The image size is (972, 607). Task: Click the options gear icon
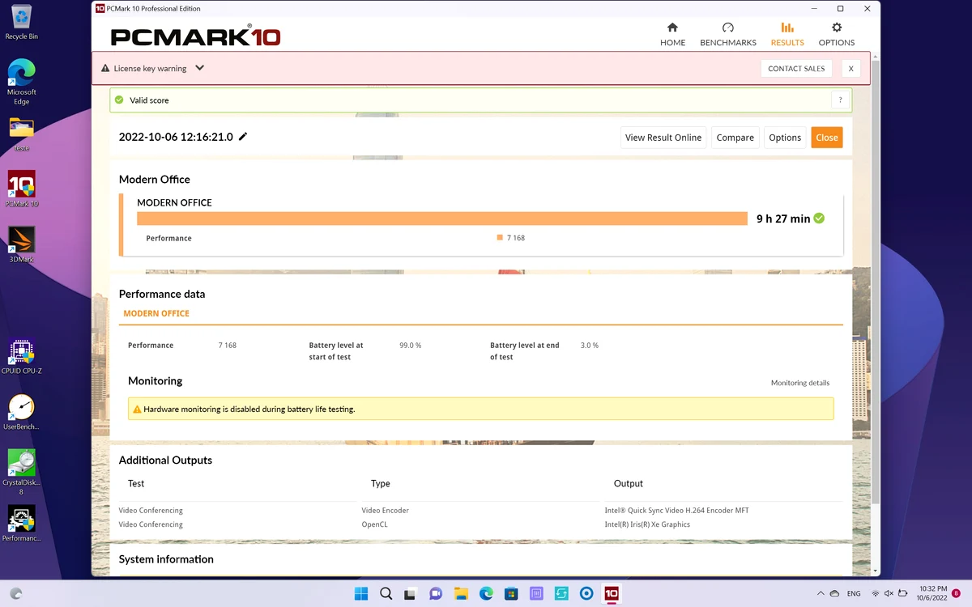pos(837,28)
